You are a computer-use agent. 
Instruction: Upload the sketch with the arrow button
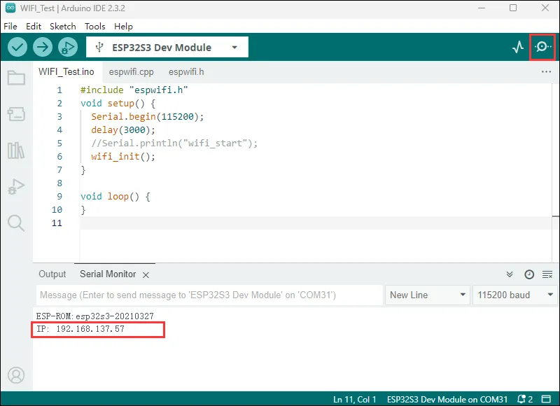coord(43,48)
